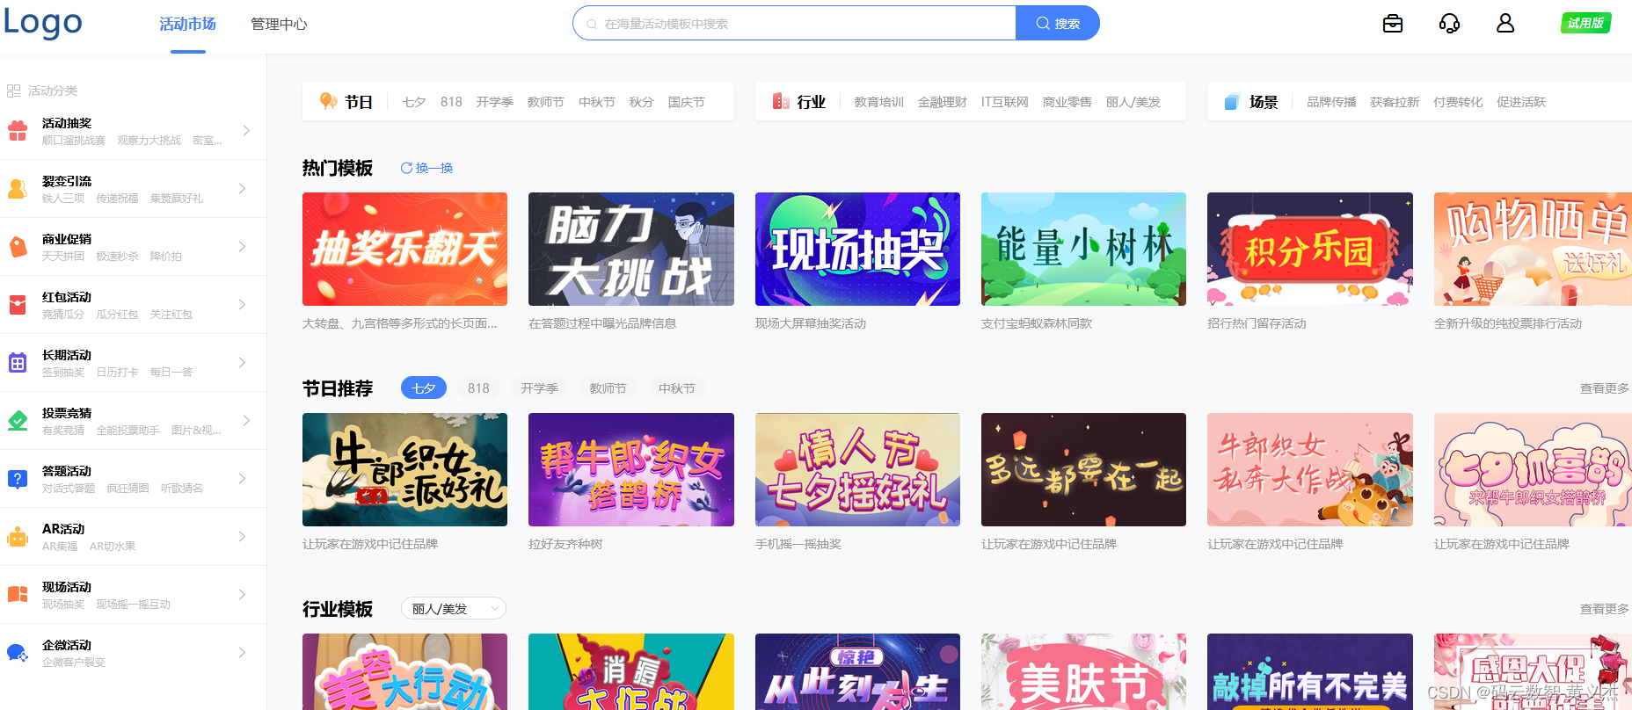Screen dimensions: 1632x710
Task: Expand the 裂变引流 category chevron
Action: point(243,189)
